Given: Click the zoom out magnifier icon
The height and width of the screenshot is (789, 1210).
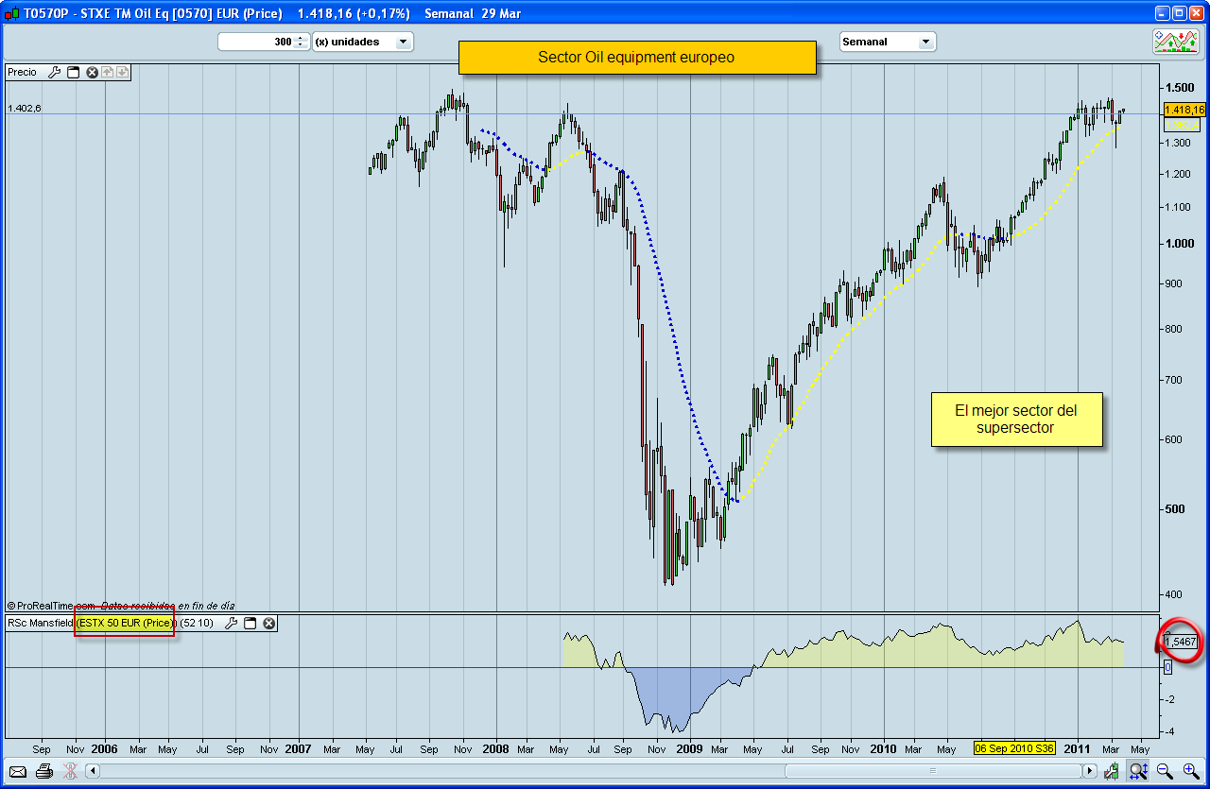Looking at the screenshot, I should tap(1165, 771).
